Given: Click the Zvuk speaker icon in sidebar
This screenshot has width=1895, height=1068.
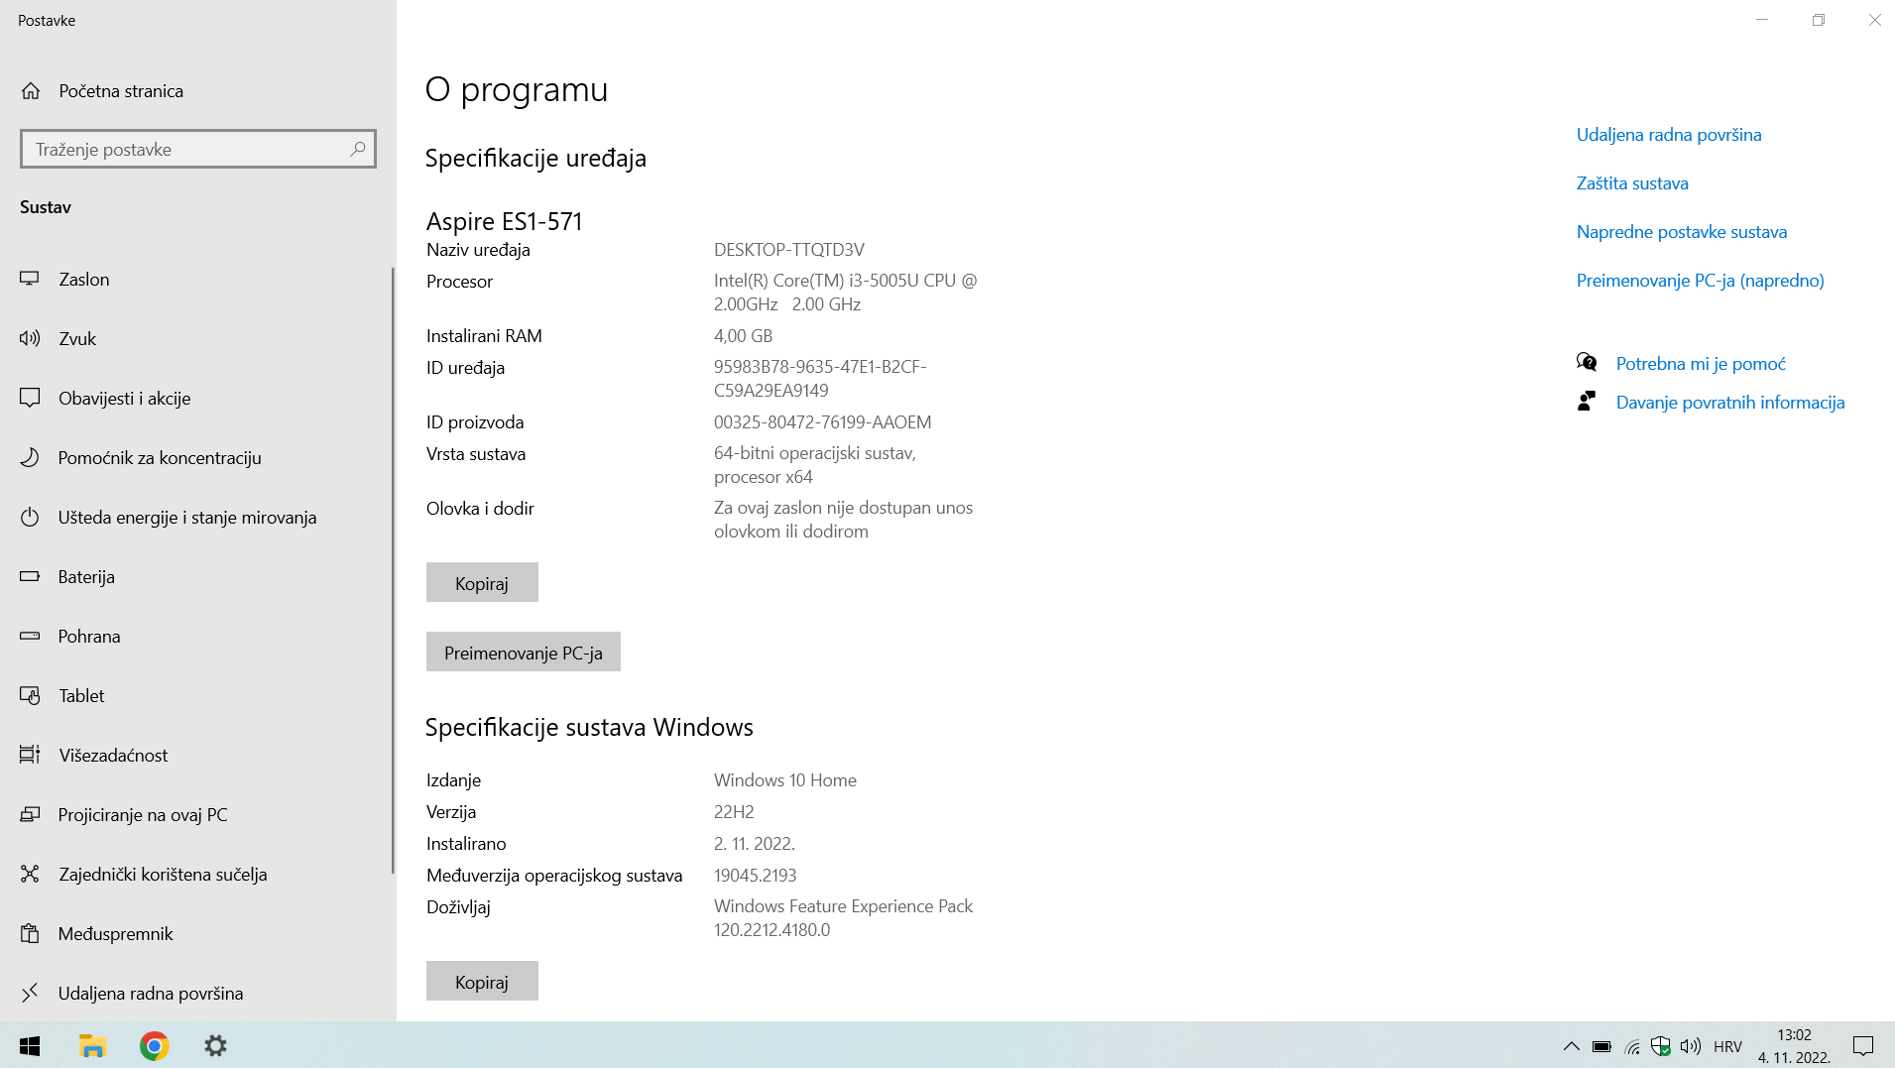Looking at the screenshot, I should [x=30, y=339].
